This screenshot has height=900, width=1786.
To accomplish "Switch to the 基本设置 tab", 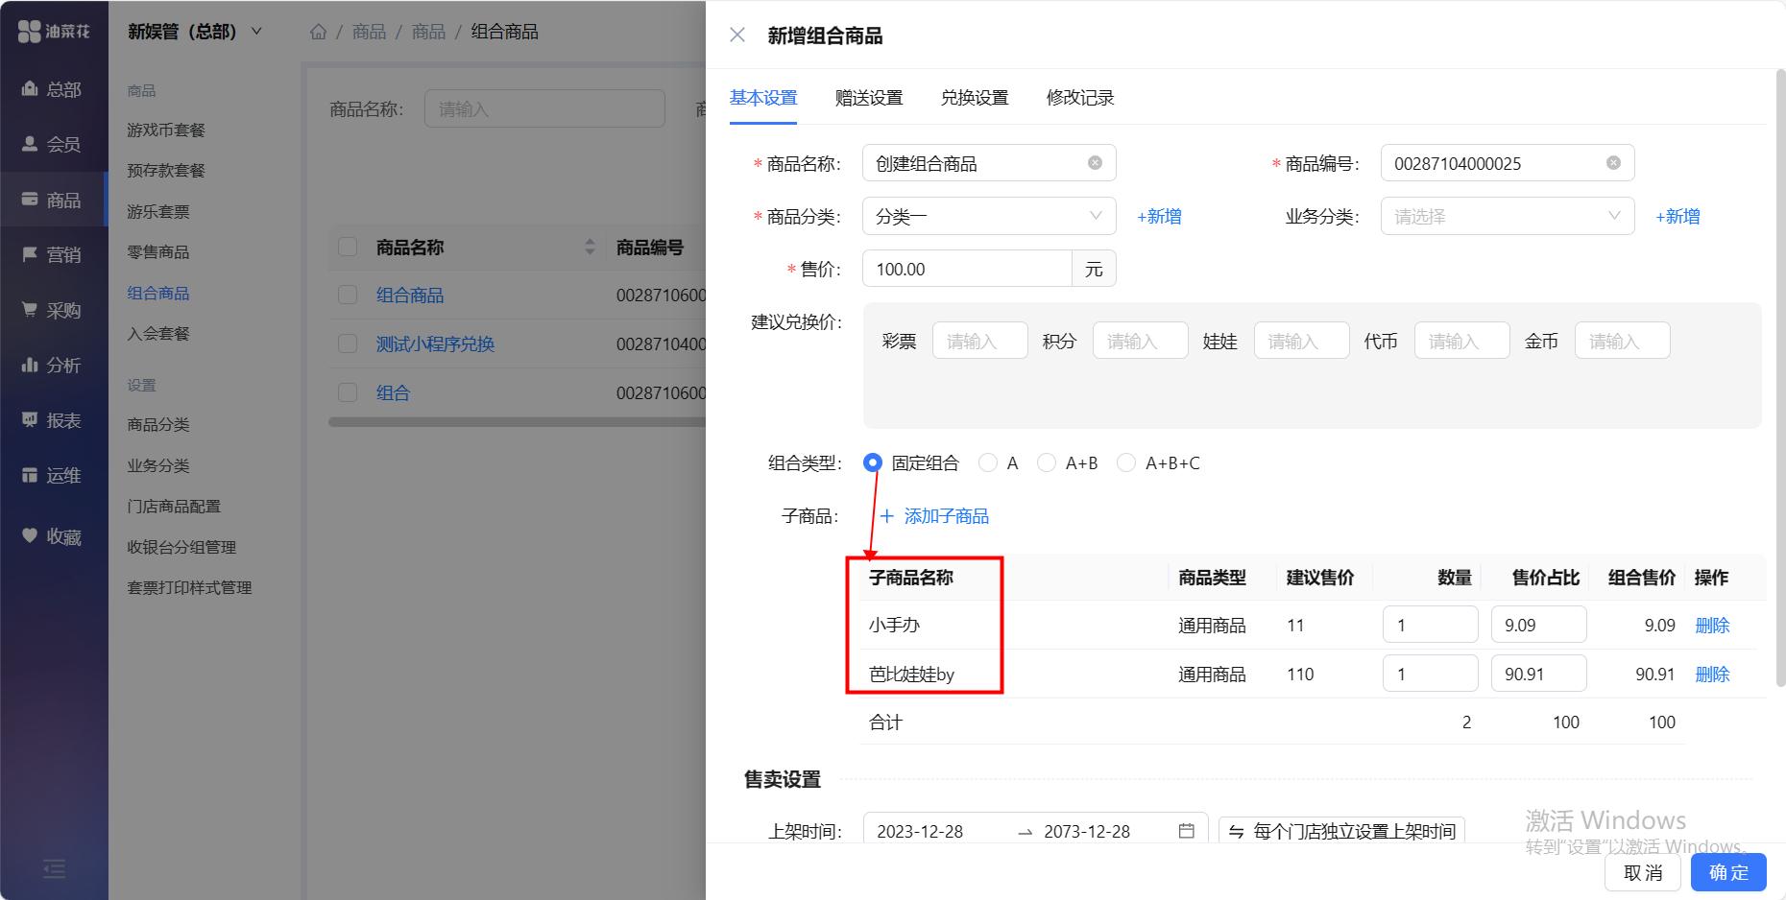I will (x=763, y=98).
